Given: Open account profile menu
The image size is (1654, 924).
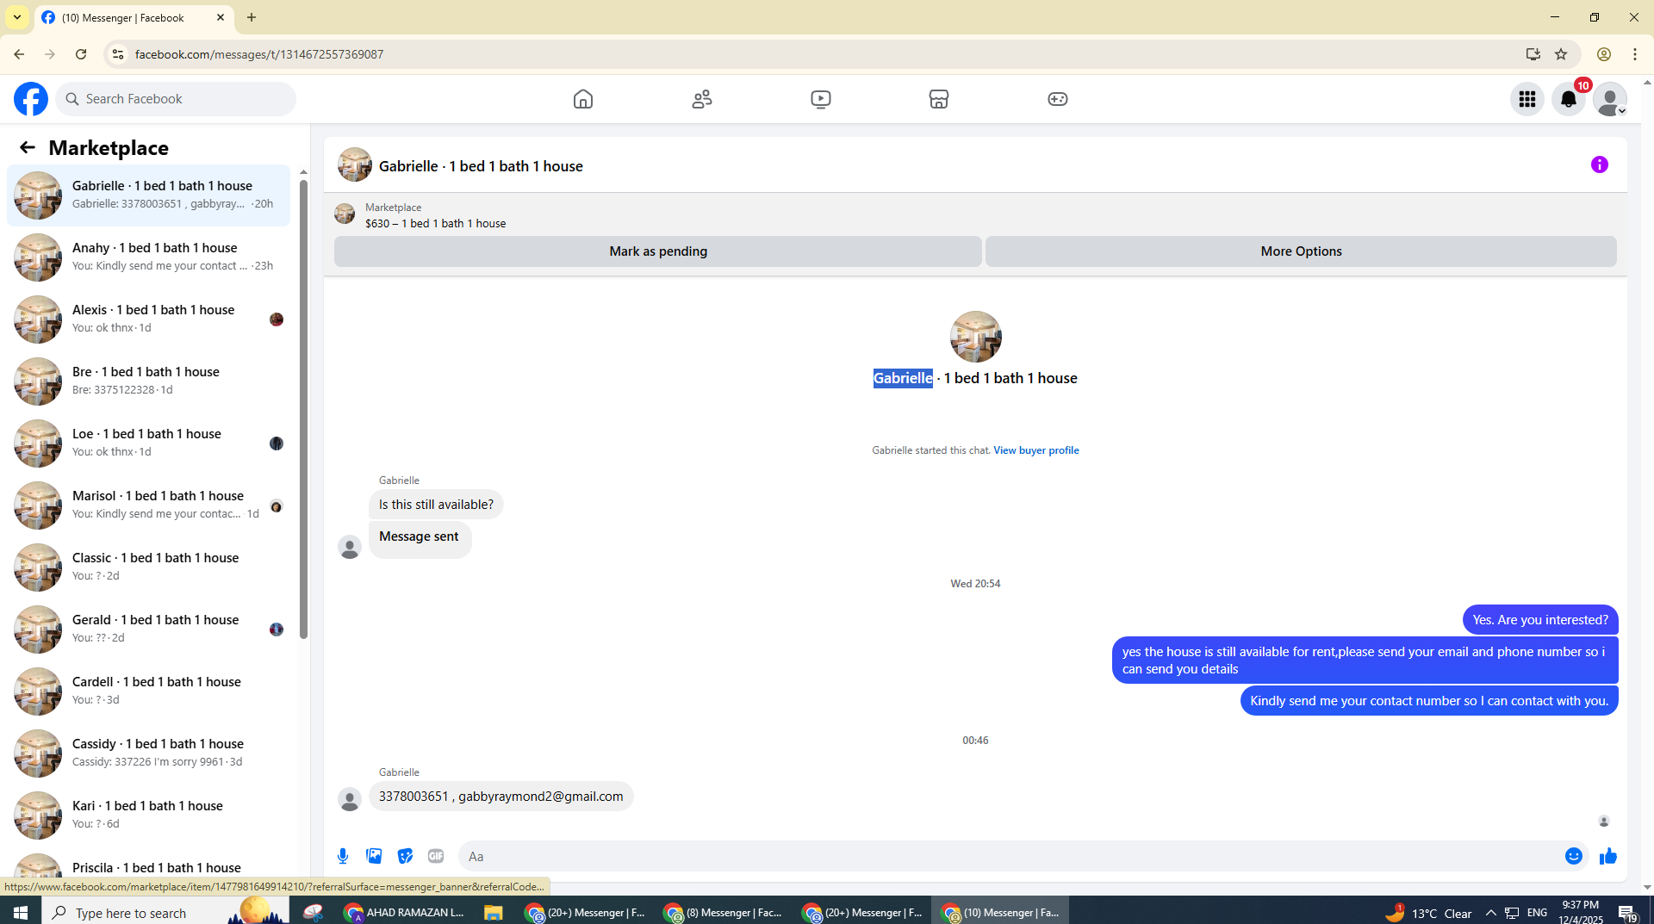Looking at the screenshot, I should (1610, 99).
